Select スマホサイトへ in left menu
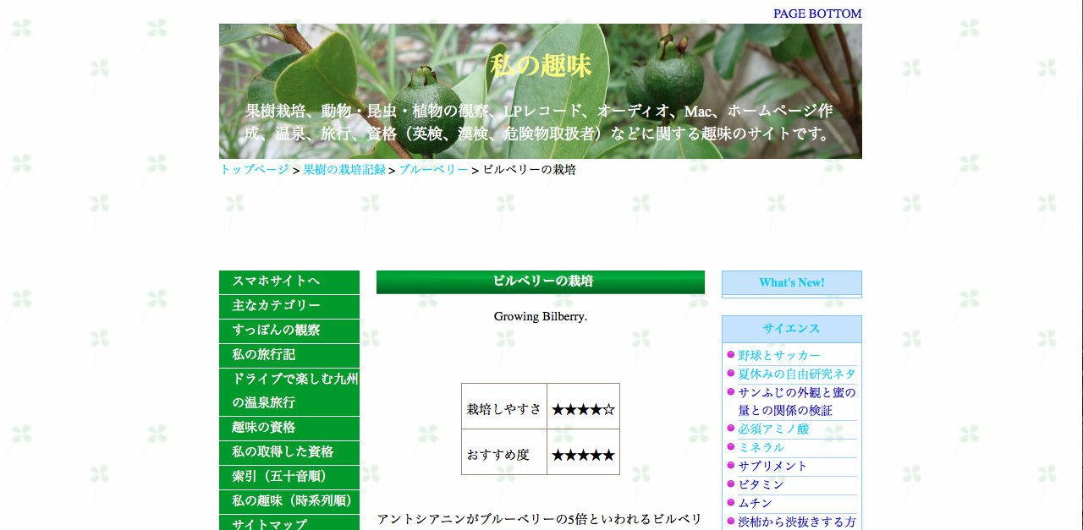1083x530 pixels. pos(276,281)
